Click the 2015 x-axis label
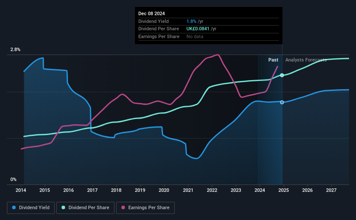The width and height of the screenshot is (356, 220). [x=45, y=190]
